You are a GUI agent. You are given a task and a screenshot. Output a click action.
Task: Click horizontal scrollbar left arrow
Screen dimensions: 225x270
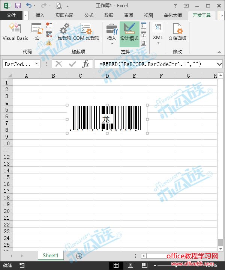click(144, 256)
